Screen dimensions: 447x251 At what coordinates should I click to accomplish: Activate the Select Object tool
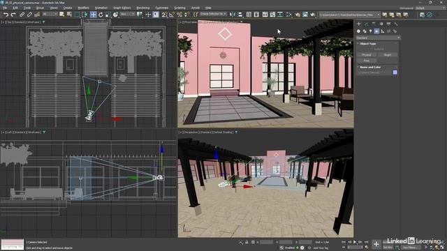tap(62, 15)
